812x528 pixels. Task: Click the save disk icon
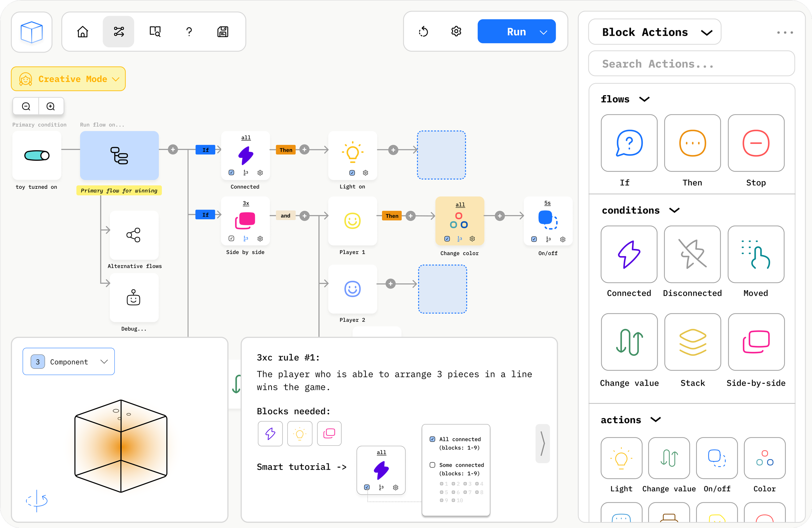(x=223, y=32)
